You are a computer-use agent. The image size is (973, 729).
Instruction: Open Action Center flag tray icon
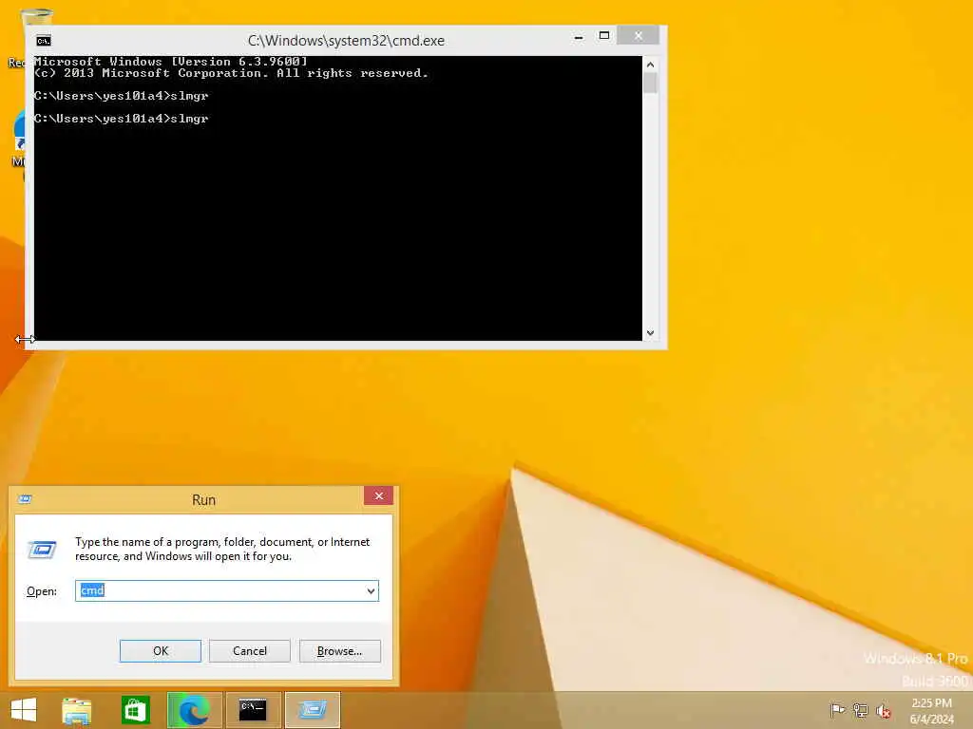coord(837,710)
